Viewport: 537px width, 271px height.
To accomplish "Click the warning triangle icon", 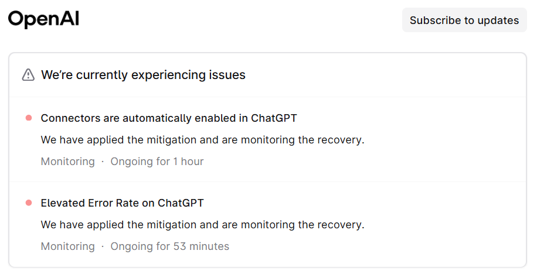I will point(28,75).
